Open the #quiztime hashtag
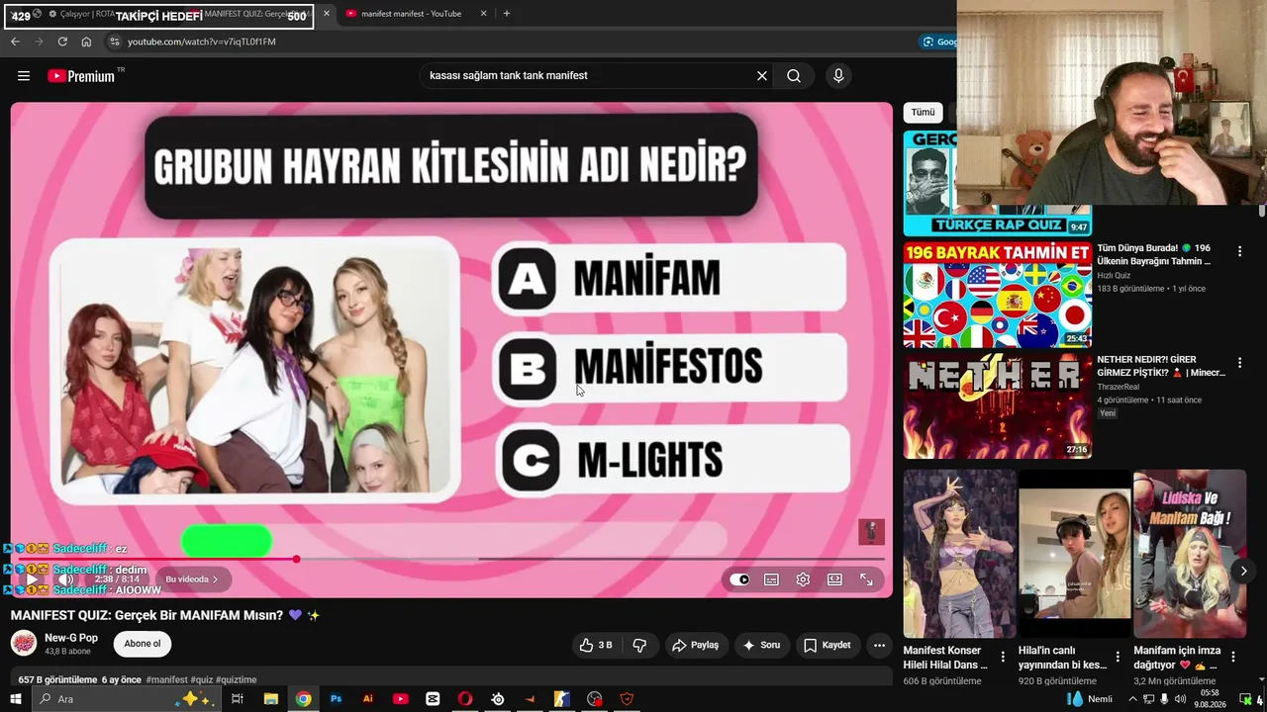The image size is (1267, 712). pos(237,680)
